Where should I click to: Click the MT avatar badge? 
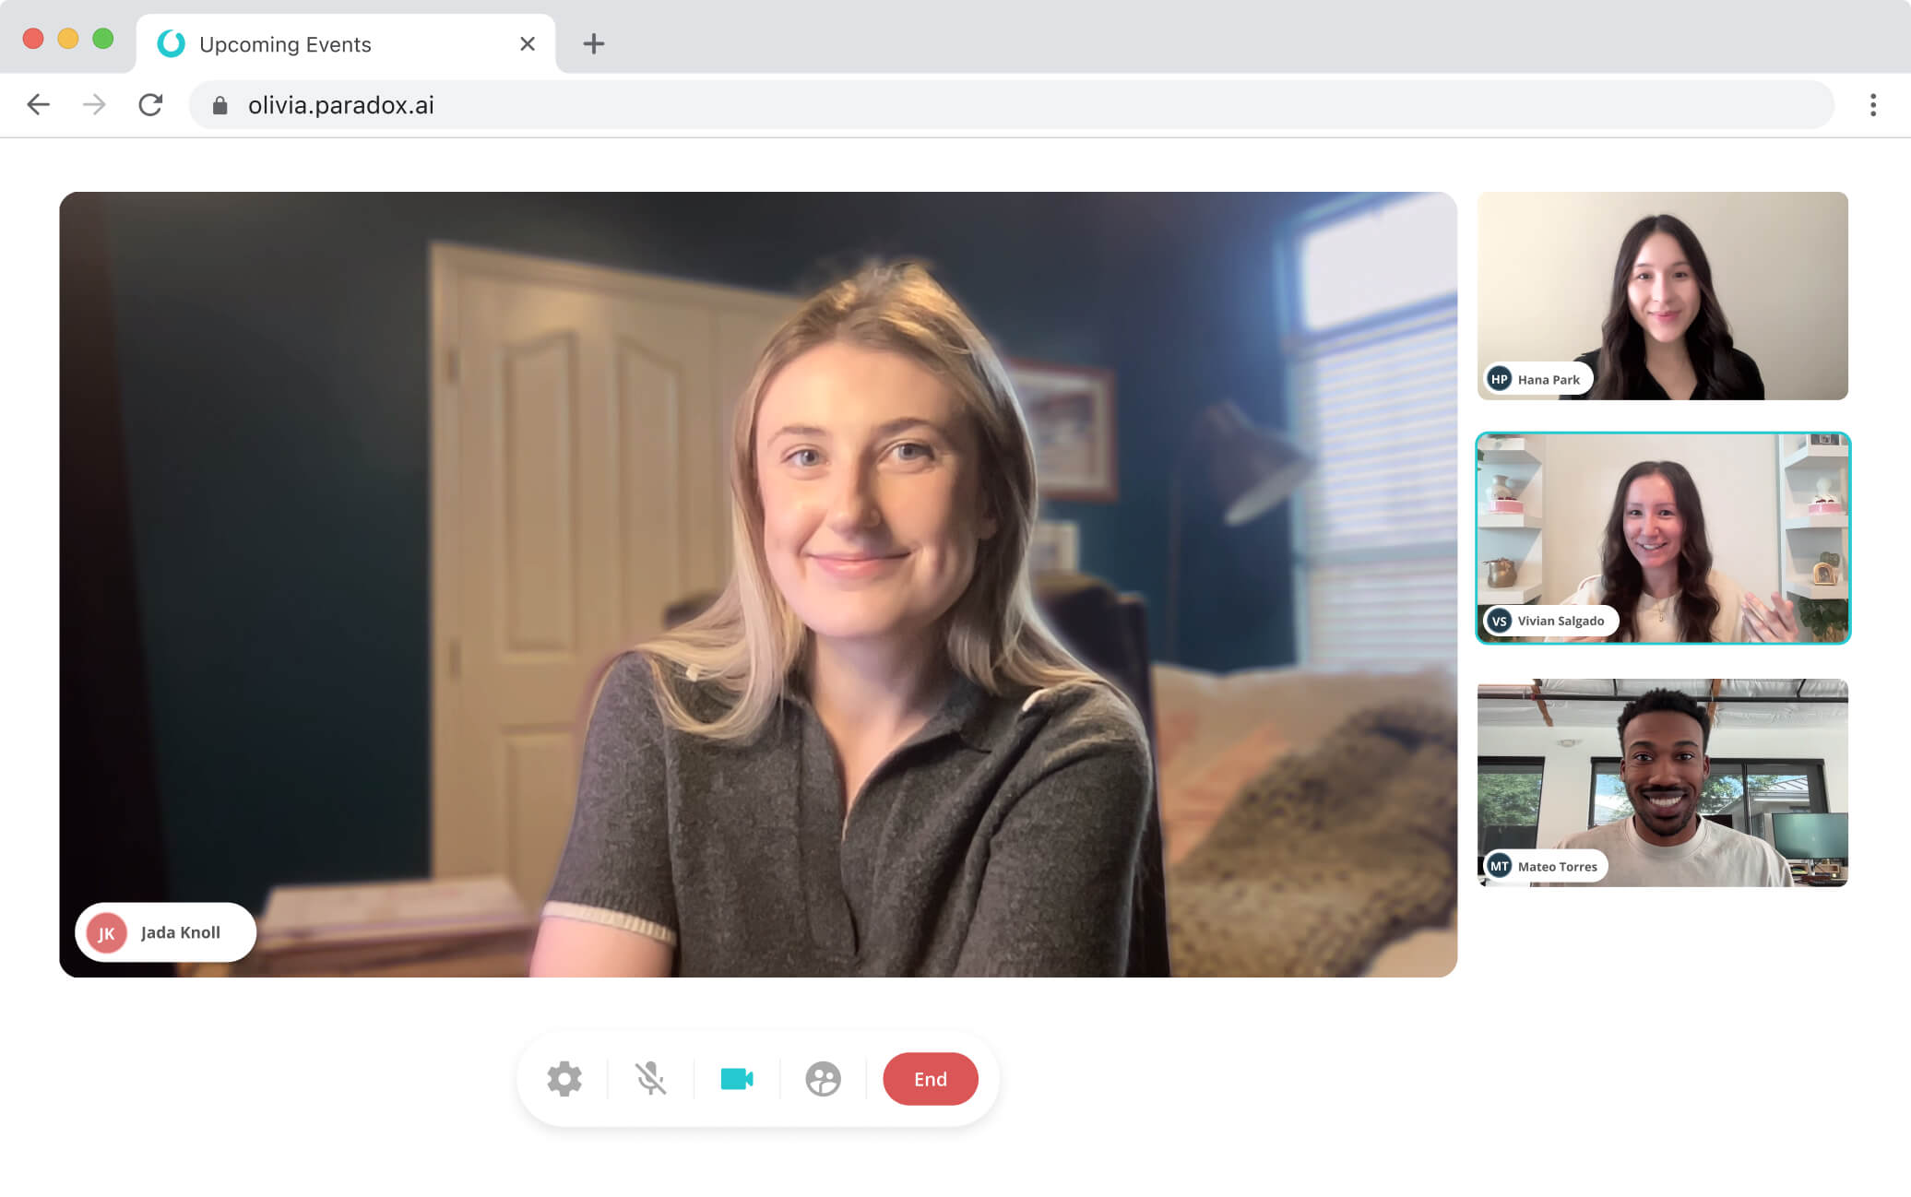[1500, 866]
